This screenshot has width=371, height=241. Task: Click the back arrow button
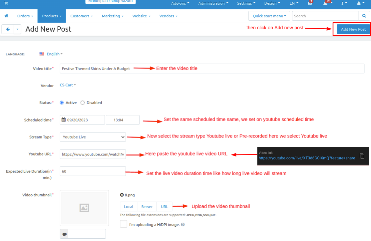click(x=8, y=29)
